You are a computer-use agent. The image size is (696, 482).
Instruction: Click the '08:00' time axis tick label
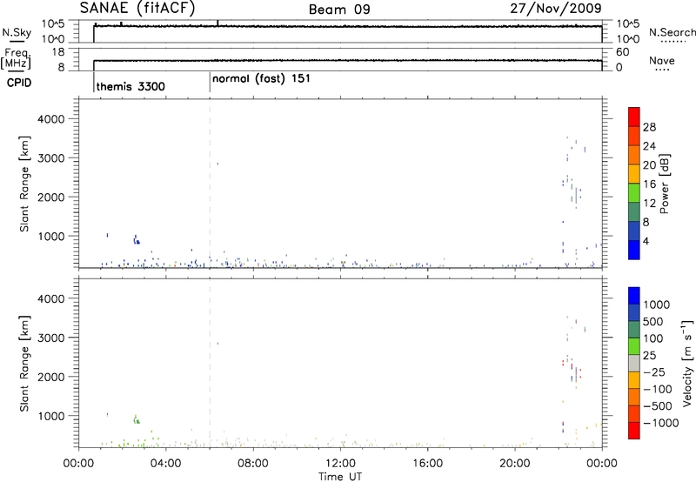point(253,464)
